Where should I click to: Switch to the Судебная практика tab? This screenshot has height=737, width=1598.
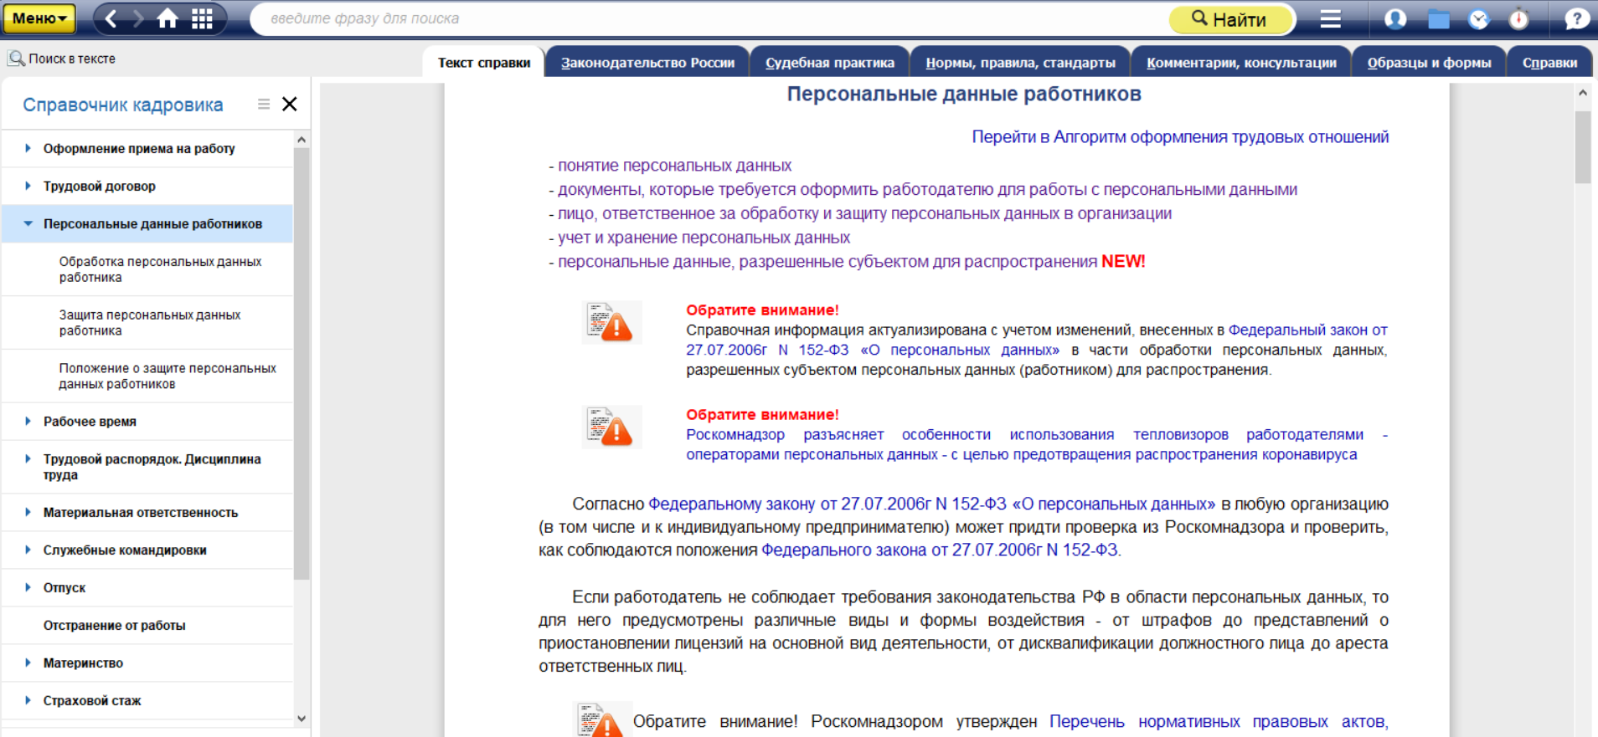[829, 63]
